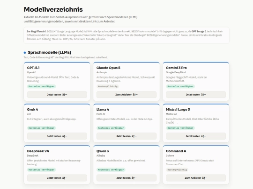Click the 'Kostenlos verfügbar' badge on Mistral Large 3
Viewport: 253px width, 189px height.
tap(180, 128)
